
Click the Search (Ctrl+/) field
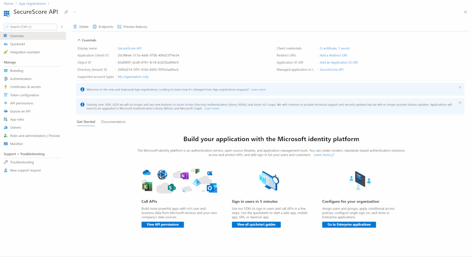(x=30, y=27)
